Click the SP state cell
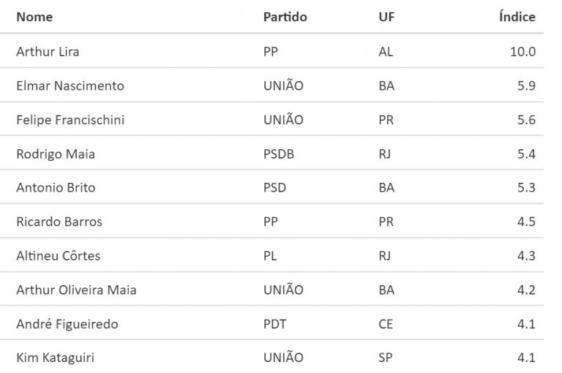Image resolution: width=562 pixels, height=373 pixels. click(386, 358)
